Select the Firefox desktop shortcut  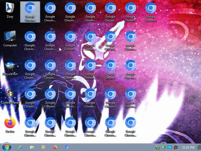[x=10, y=125]
